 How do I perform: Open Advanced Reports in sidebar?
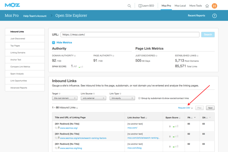click(25, 88)
